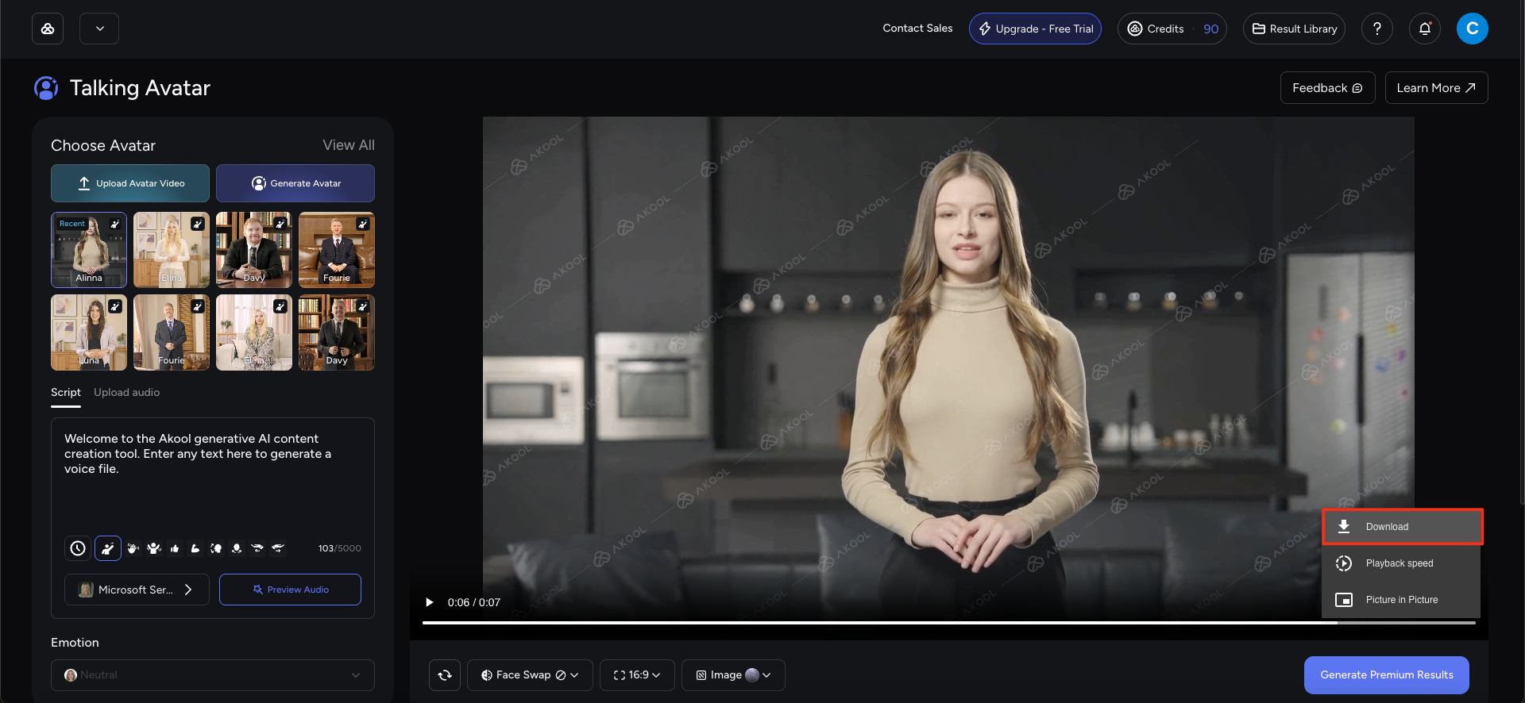Click the Feedback button

click(x=1327, y=88)
